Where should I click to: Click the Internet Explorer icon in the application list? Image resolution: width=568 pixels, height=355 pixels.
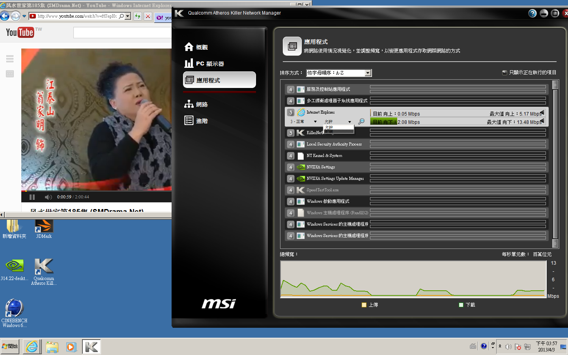(301, 112)
